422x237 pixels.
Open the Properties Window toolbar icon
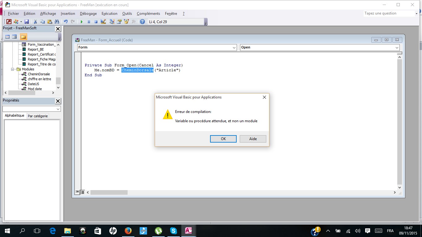pyautogui.click(x=119, y=22)
